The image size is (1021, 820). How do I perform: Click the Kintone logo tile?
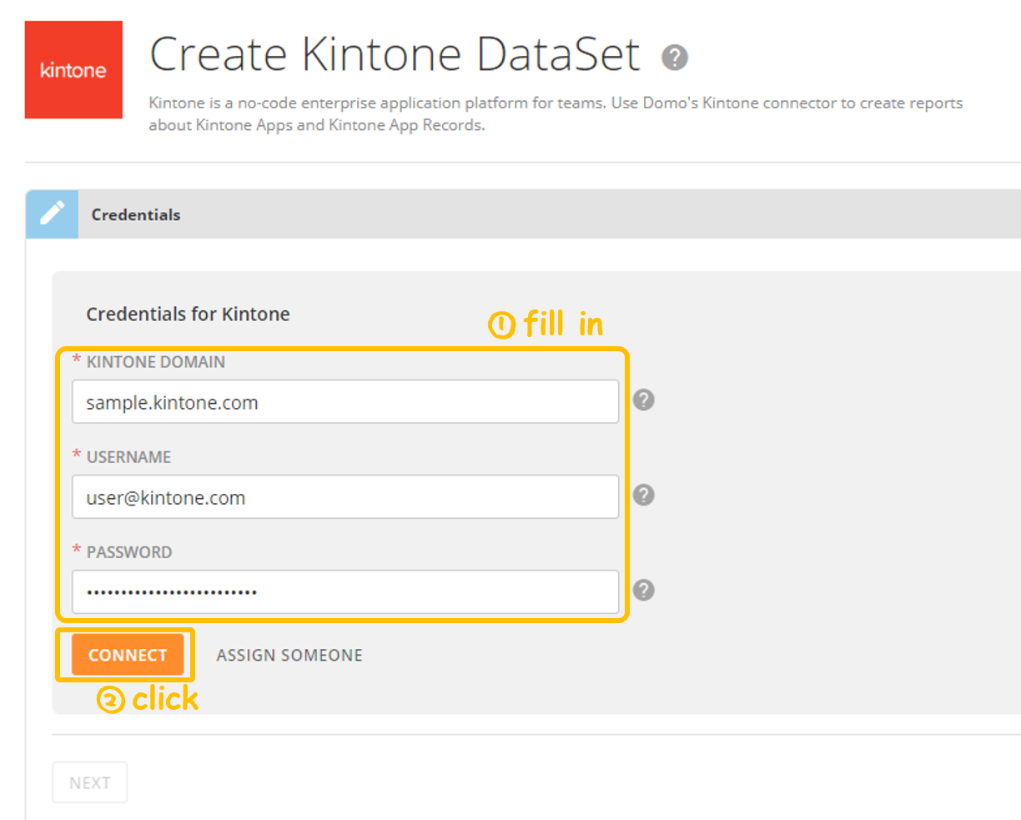coord(73,70)
